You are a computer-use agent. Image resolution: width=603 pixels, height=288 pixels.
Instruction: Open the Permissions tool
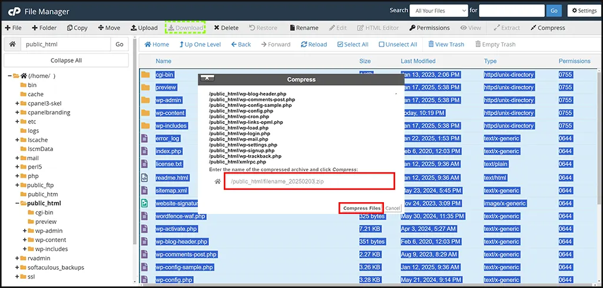point(429,28)
